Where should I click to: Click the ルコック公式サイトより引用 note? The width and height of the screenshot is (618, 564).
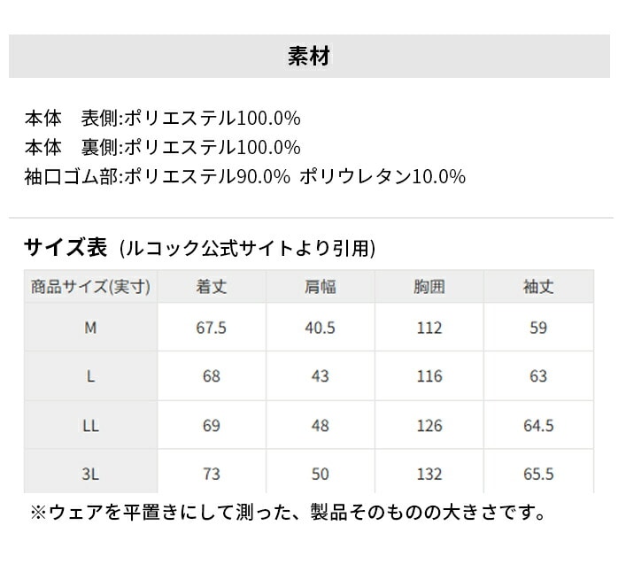click(x=247, y=249)
